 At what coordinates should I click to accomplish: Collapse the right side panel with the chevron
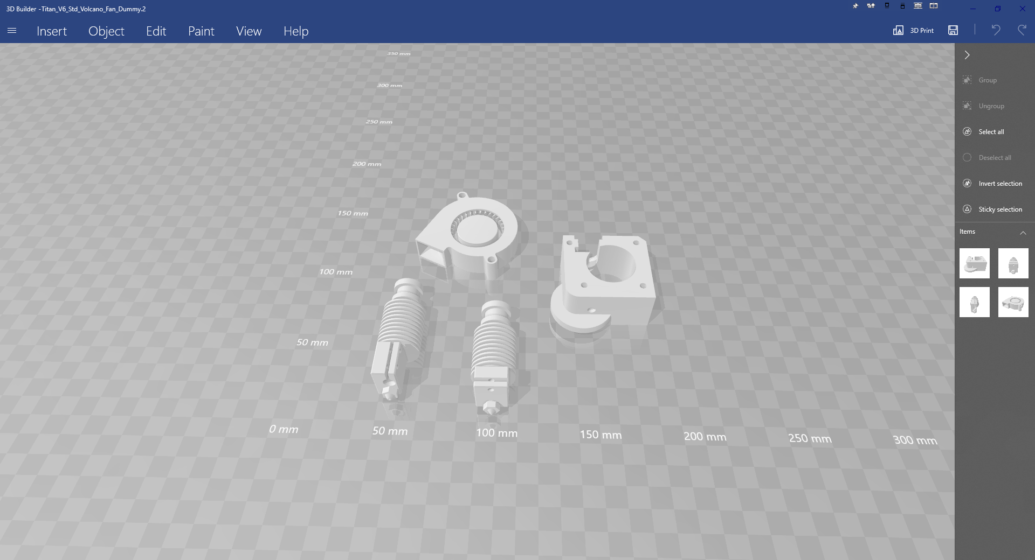point(967,55)
